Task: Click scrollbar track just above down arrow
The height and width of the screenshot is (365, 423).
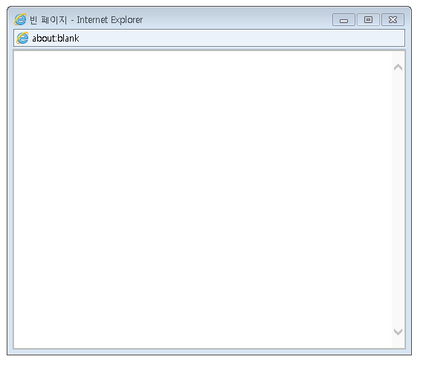Action: point(398,320)
